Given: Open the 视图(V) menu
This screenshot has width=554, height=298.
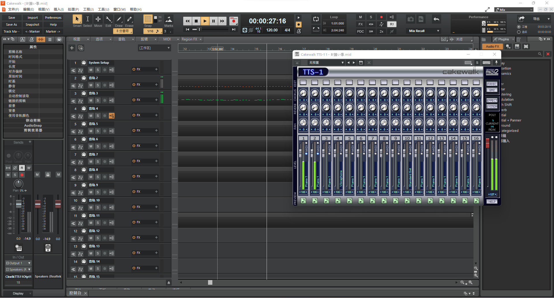Looking at the screenshot, I should tap(44, 10).
